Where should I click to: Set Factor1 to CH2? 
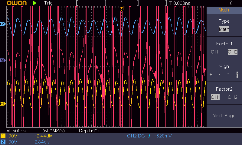coord(232,52)
